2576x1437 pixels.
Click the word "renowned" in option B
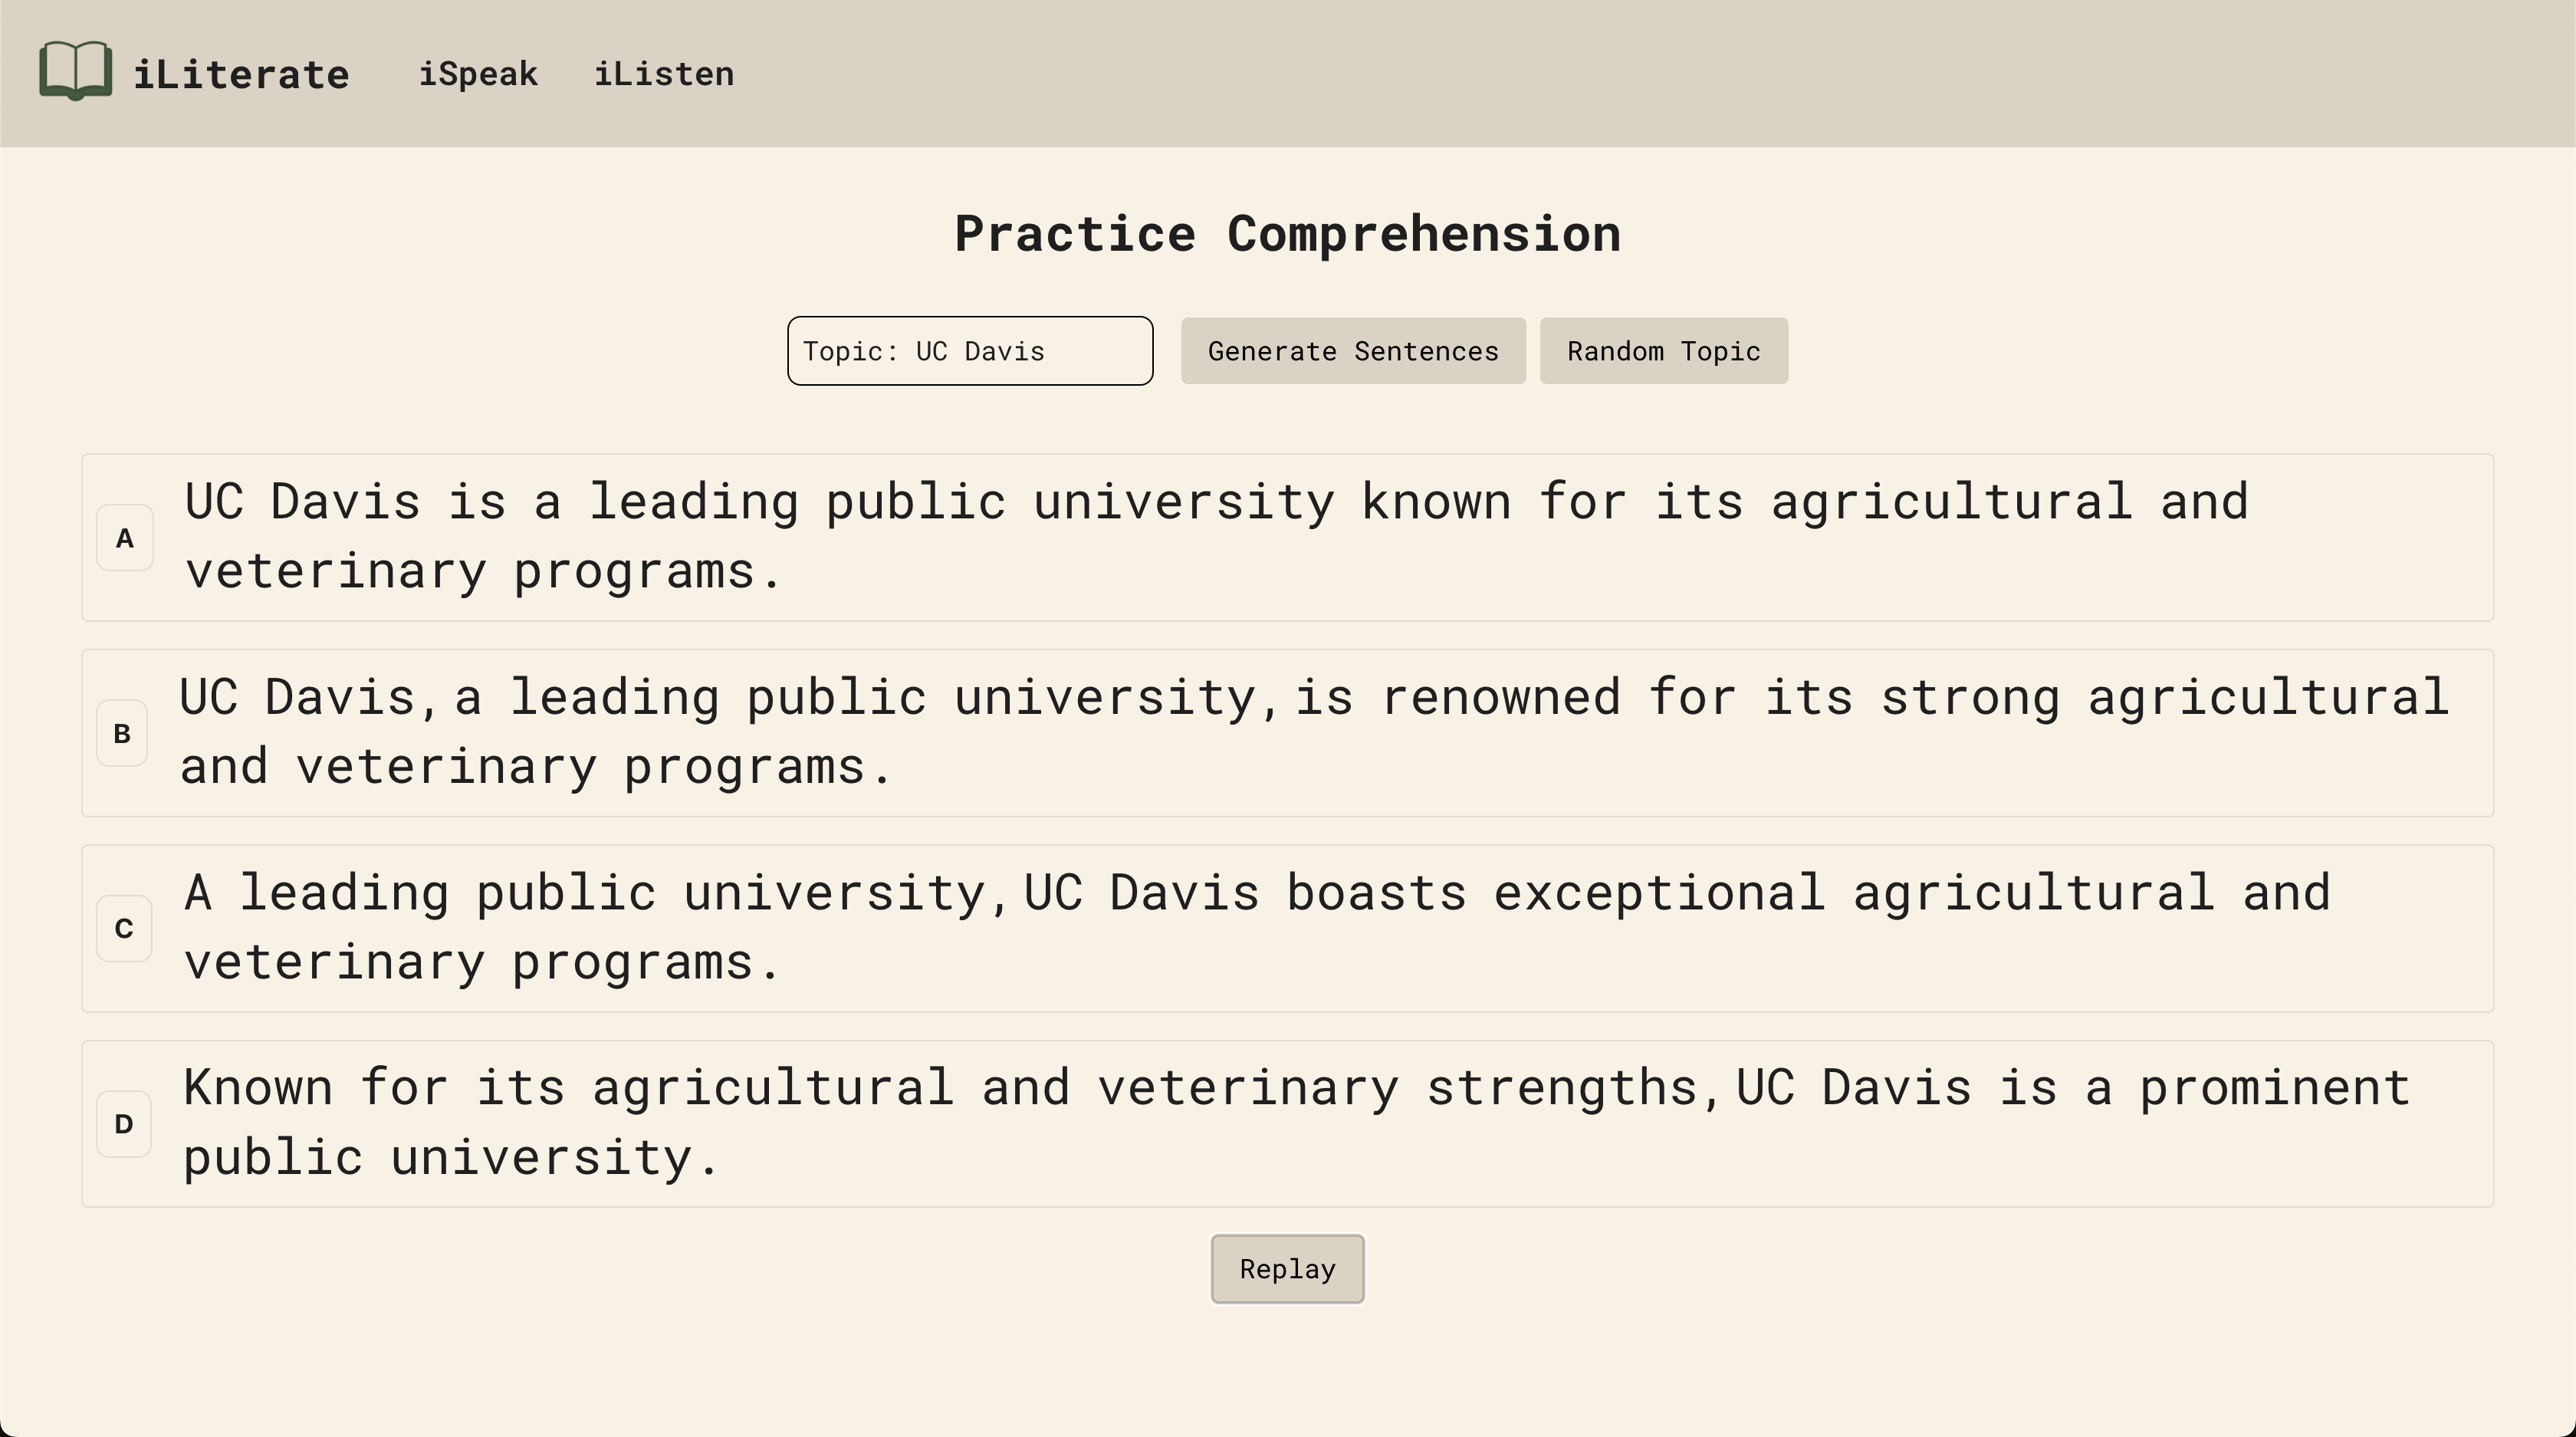pos(1500,698)
